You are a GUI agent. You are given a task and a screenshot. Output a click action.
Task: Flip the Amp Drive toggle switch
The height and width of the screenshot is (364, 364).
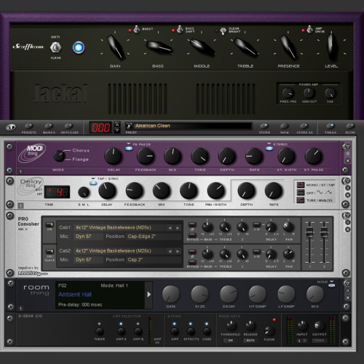click(309, 30)
